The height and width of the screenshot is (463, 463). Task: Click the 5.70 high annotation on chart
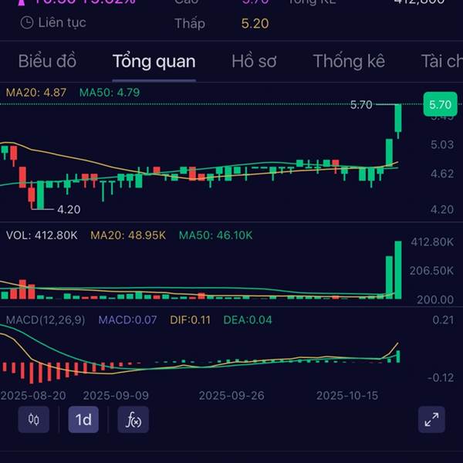361,105
